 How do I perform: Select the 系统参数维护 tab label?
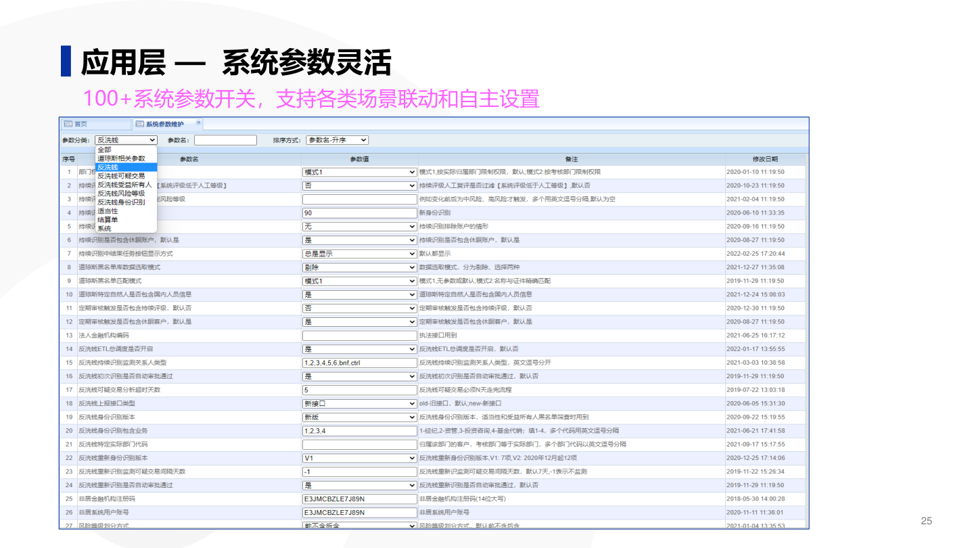[164, 124]
